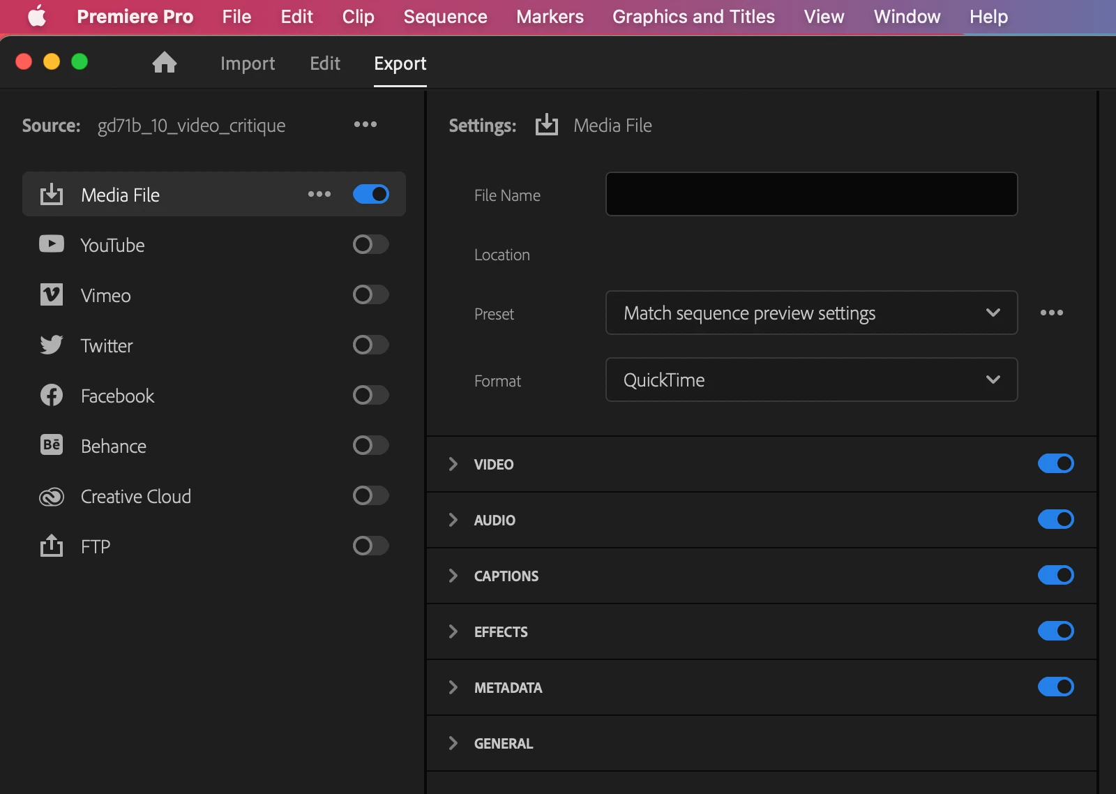Enable the YouTube publish toggle
The width and height of the screenshot is (1116, 794).
pos(371,244)
